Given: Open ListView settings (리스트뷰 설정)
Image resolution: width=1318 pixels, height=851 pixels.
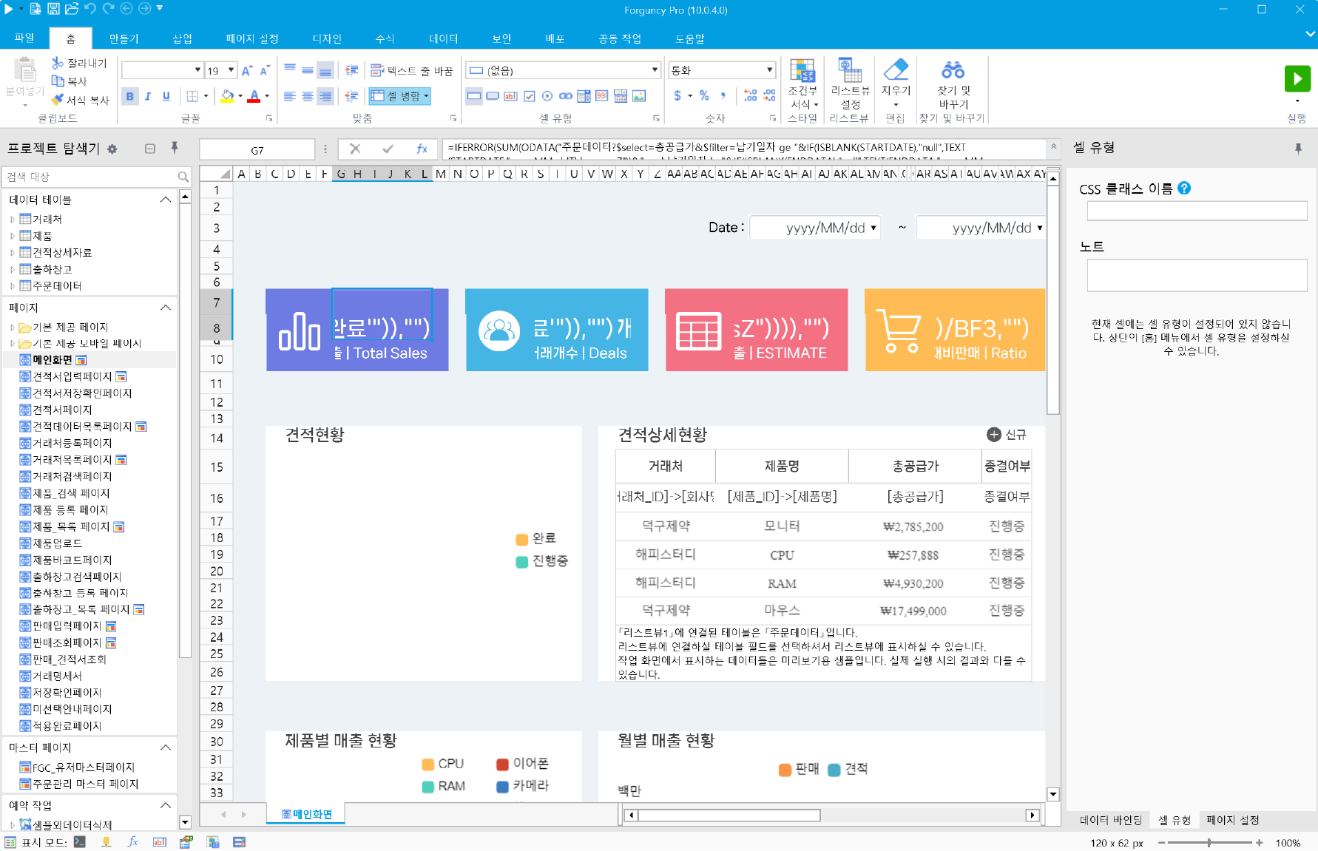Looking at the screenshot, I should [850, 84].
